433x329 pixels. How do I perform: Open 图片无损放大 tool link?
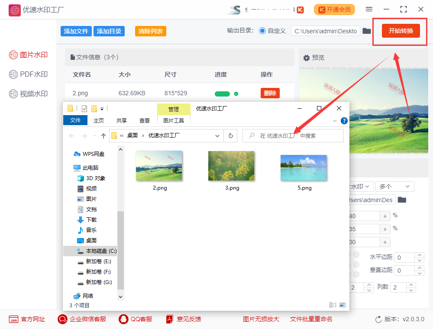coord(261,319)
